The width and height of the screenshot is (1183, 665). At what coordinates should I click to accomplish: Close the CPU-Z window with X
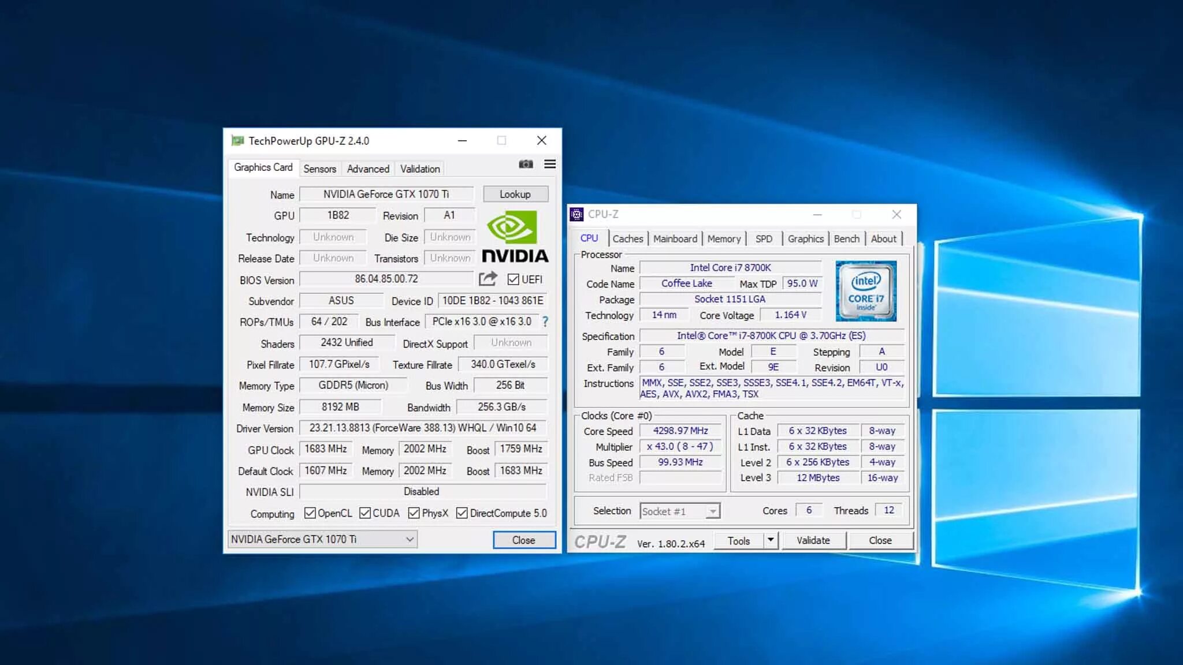[896, 214]
